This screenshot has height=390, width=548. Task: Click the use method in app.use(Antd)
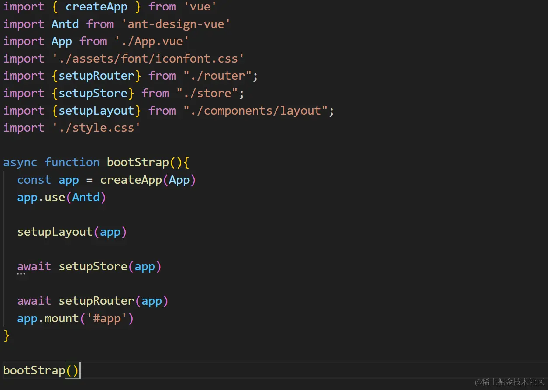[x=55, y=198]
